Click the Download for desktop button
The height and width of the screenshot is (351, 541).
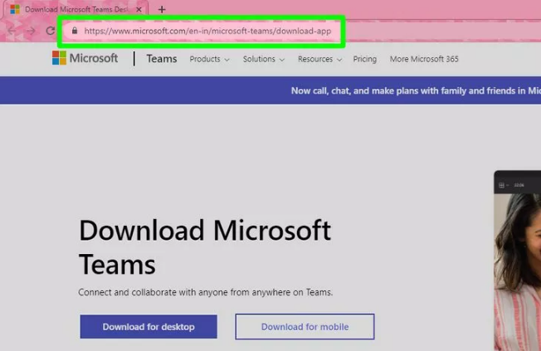pos(149,326)
